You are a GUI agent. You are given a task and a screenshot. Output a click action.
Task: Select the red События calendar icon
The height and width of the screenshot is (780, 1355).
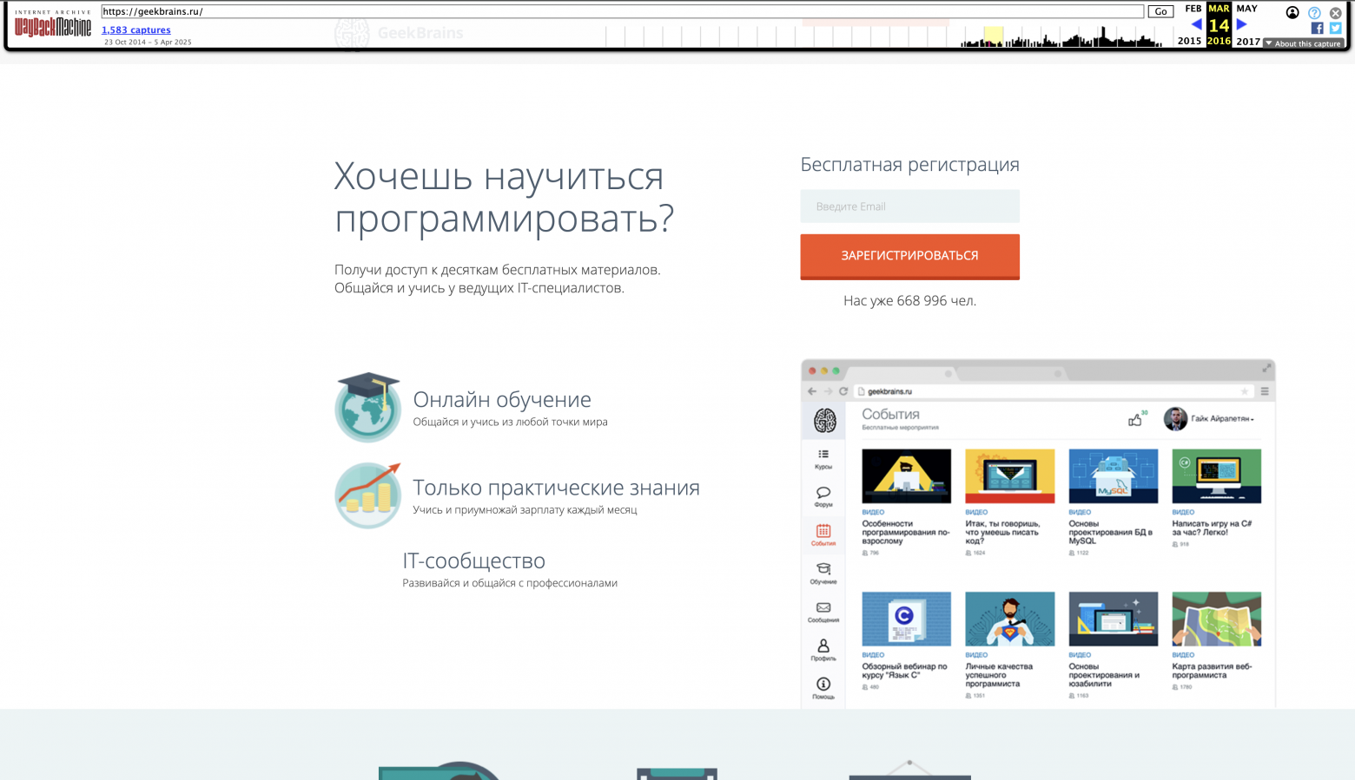[823, 532]
